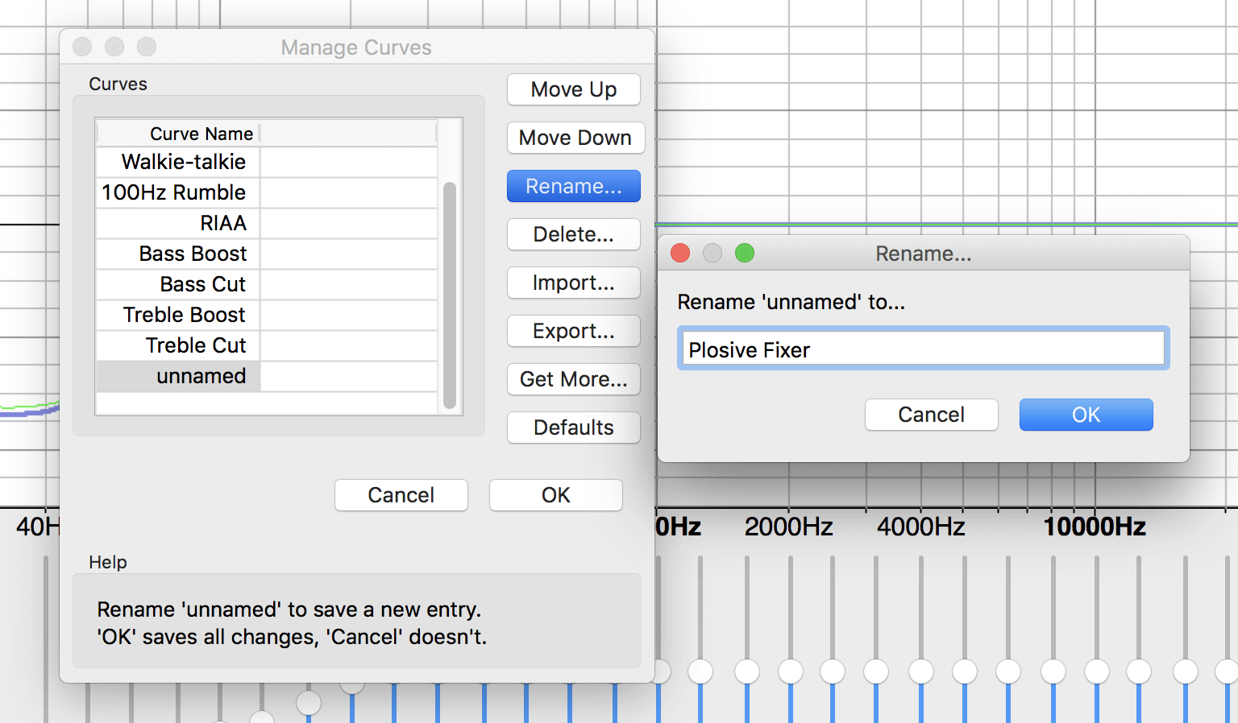Confirm the rename with OK

(x=1086, y=415)
